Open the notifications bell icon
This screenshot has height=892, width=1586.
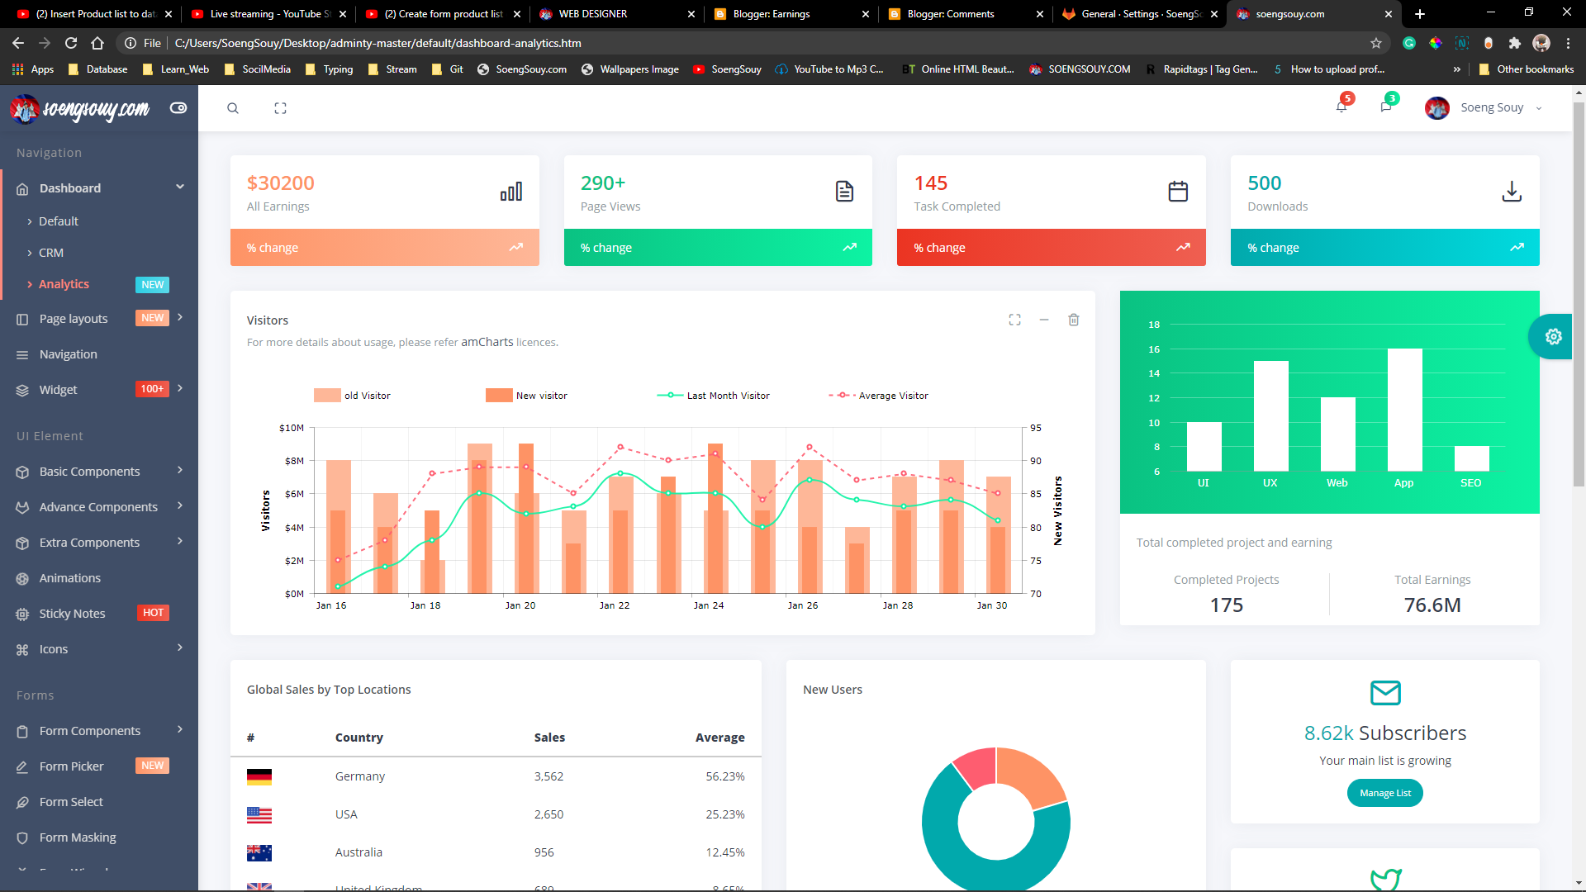tap(1341, 107)
